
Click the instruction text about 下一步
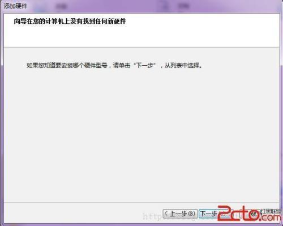[x=114, y=66]
